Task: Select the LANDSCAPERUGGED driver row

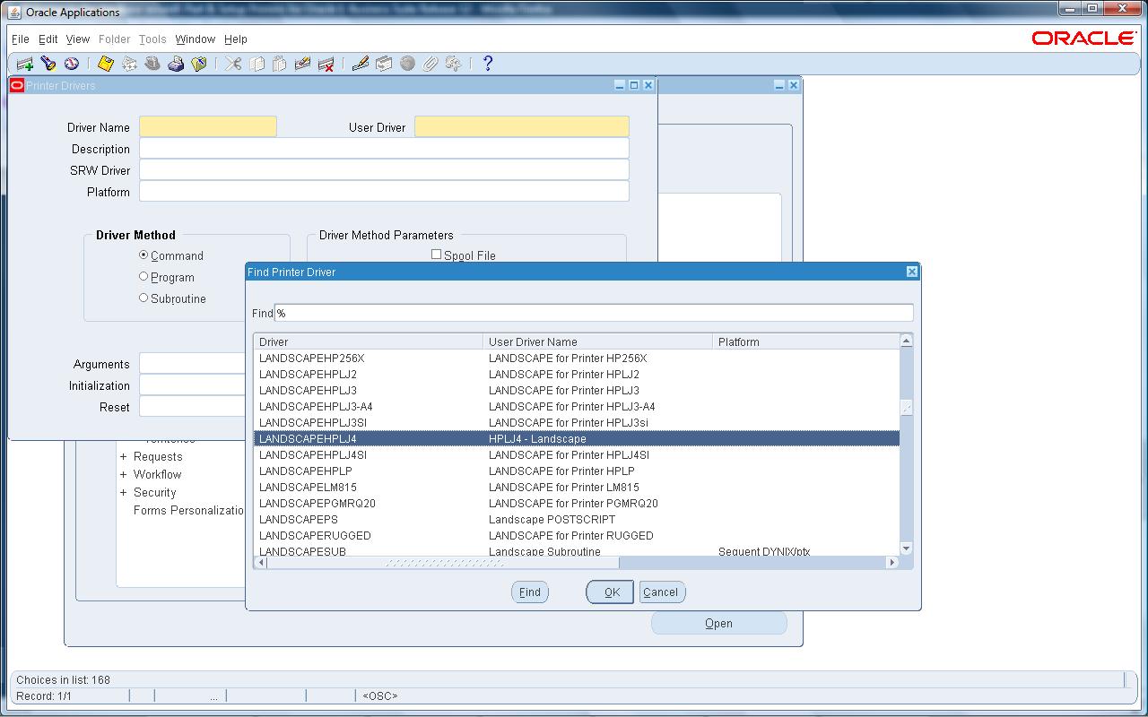Action: (x=578, y=536)
